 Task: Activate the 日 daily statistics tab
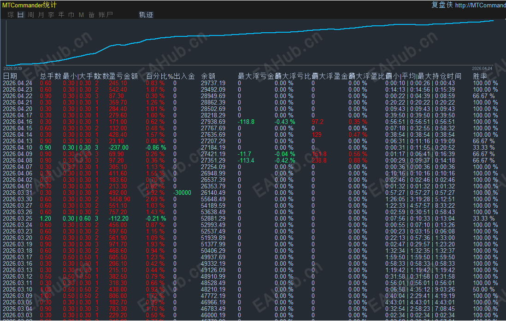click(x=20, y=14)
